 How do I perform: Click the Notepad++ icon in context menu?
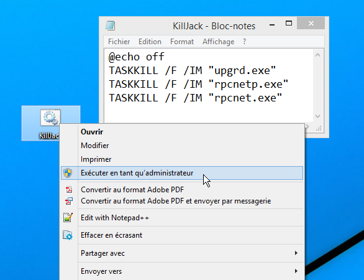[68, 218]
